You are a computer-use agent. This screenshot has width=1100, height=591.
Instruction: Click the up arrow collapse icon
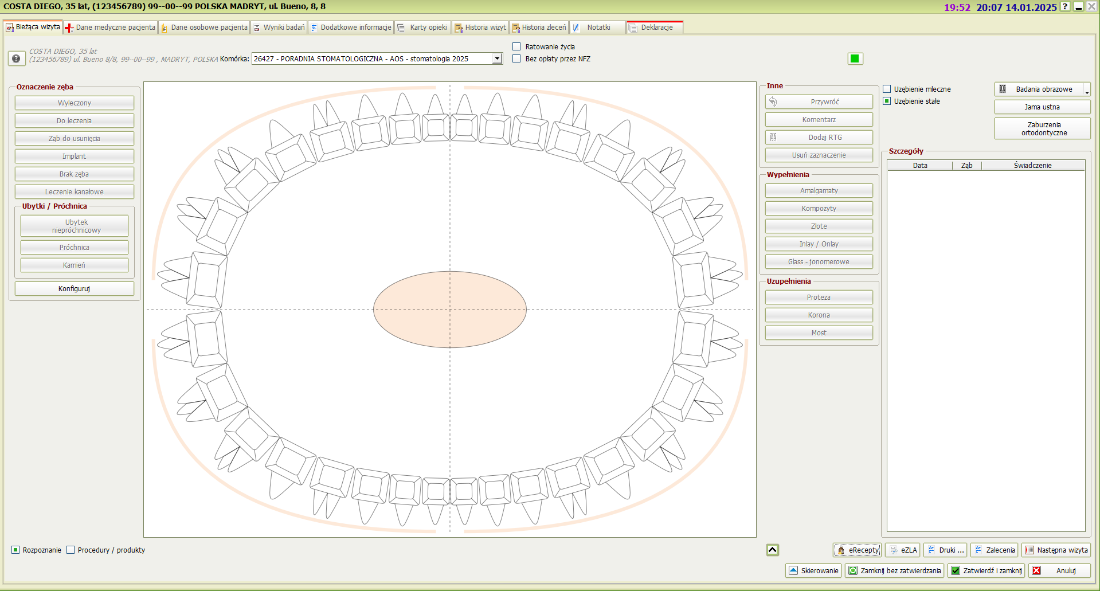(772, 550)
